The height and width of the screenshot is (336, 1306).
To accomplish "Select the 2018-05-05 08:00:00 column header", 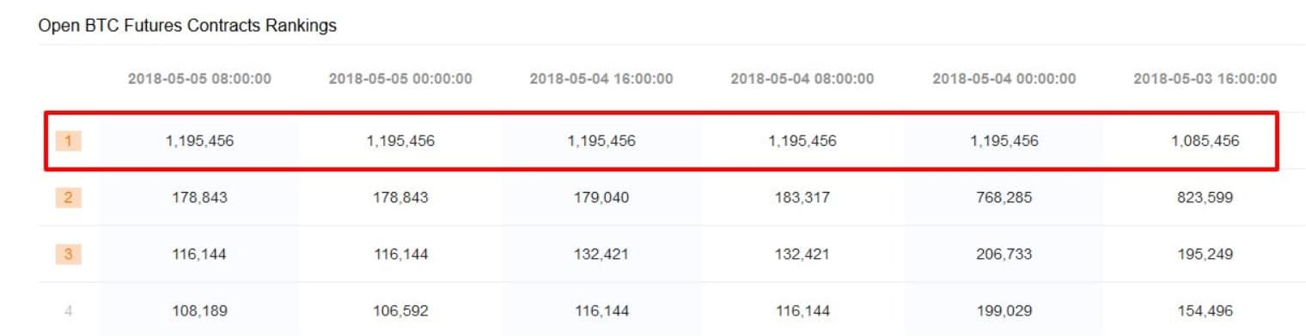I will [199, 79].
